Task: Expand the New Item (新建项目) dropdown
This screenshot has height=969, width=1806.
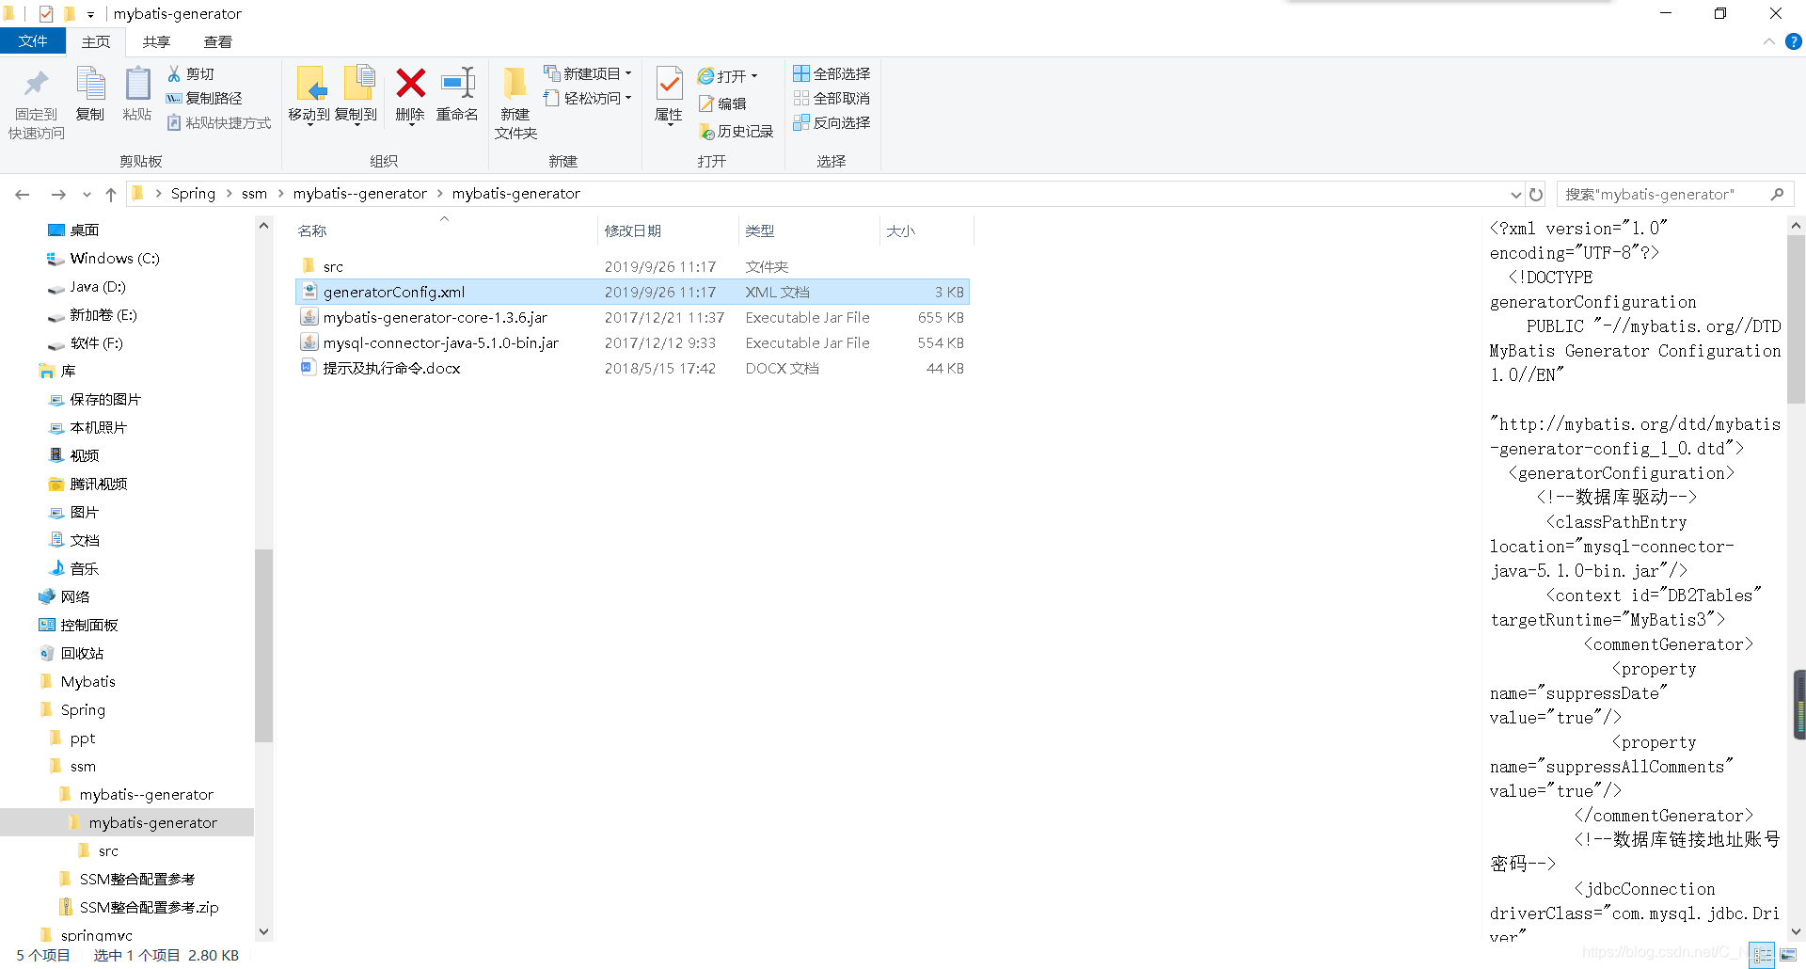Action: [x=628, y=73]
